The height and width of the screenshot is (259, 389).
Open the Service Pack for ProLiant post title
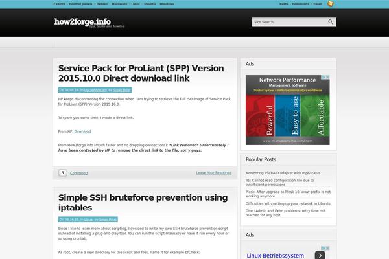click(x=141, y=73)
